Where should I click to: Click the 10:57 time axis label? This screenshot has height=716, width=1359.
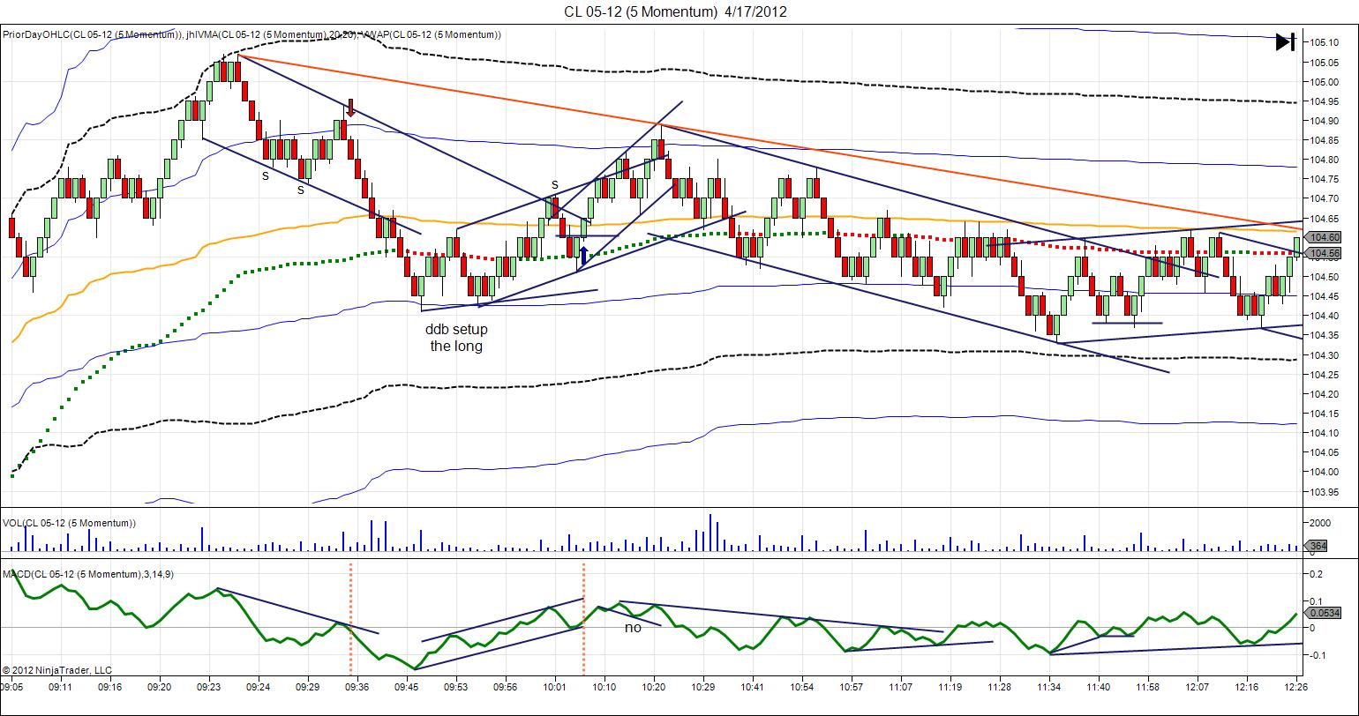click(x=852, y=685)
